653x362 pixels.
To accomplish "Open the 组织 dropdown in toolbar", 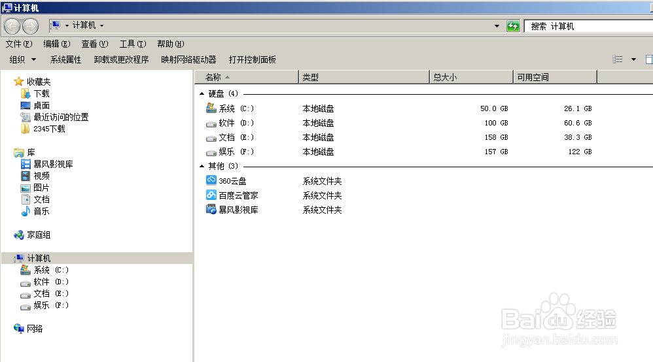I will 22,59.
